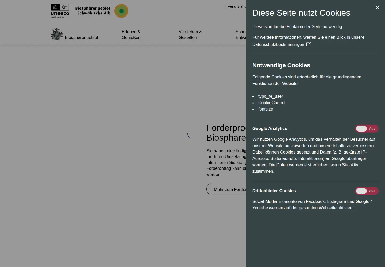
Task: Click the 'Notwendige Cookies' heading
Action: (x=281, y=65)
